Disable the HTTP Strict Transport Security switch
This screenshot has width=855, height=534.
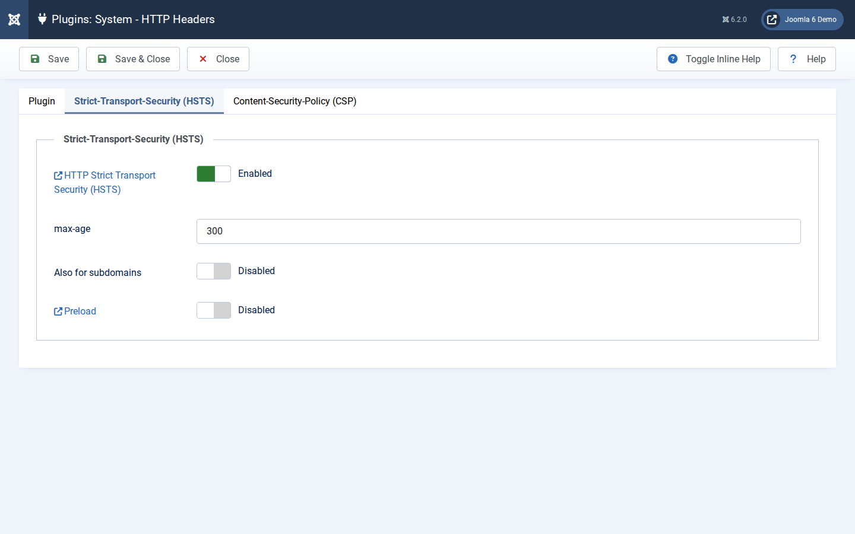point(214,174)
